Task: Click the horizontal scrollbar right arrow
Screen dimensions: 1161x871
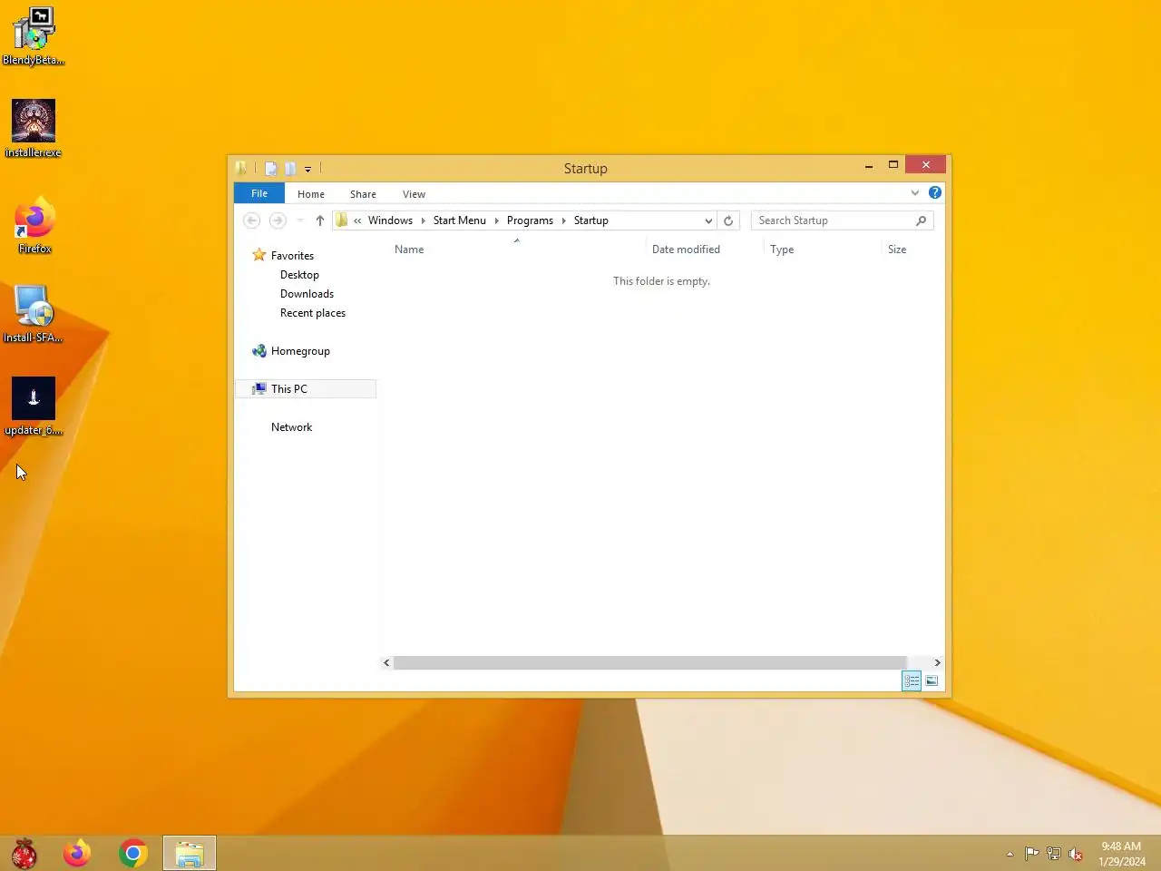Action: [x=937, y=662]
